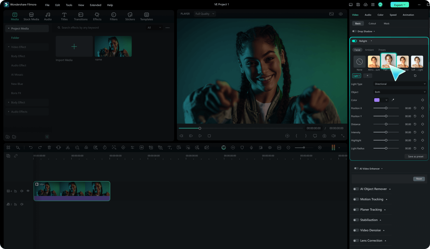Viewport: 430px width, 249px height.
Task: Delete the selected clip with the trash icon
Action: point(49,147)
